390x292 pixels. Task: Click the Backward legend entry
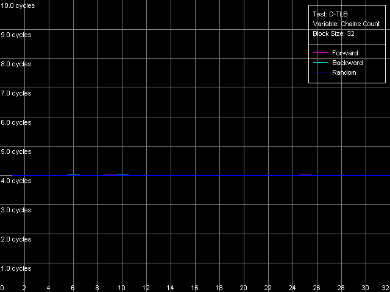(338, 63)
